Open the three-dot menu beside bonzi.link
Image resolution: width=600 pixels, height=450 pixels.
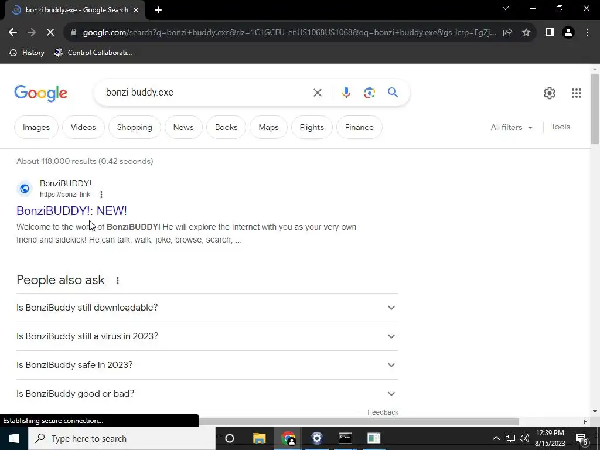(x=101, y=195)
